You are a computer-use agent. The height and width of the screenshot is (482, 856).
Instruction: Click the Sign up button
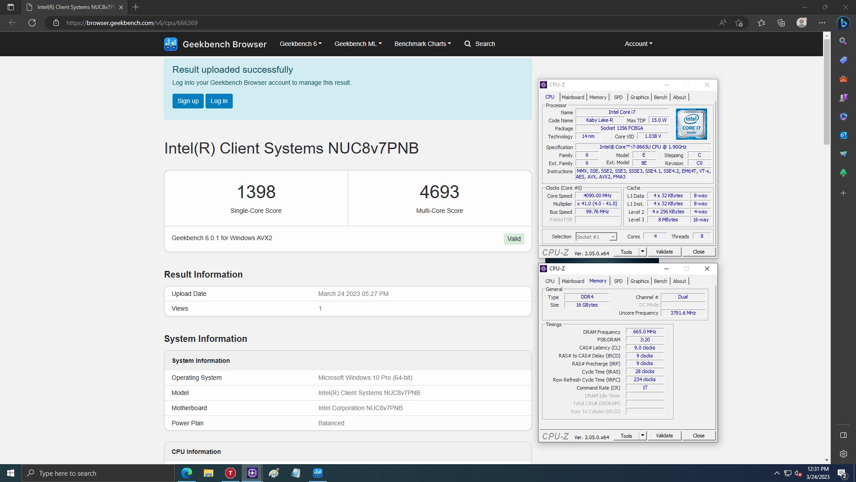click(188, 101)
